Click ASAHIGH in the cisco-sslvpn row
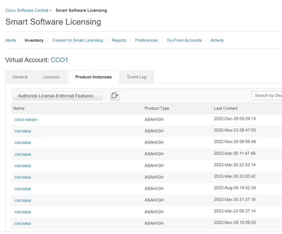Image resolution: width=282 pixels, height=234 pixels. [154, 119]
